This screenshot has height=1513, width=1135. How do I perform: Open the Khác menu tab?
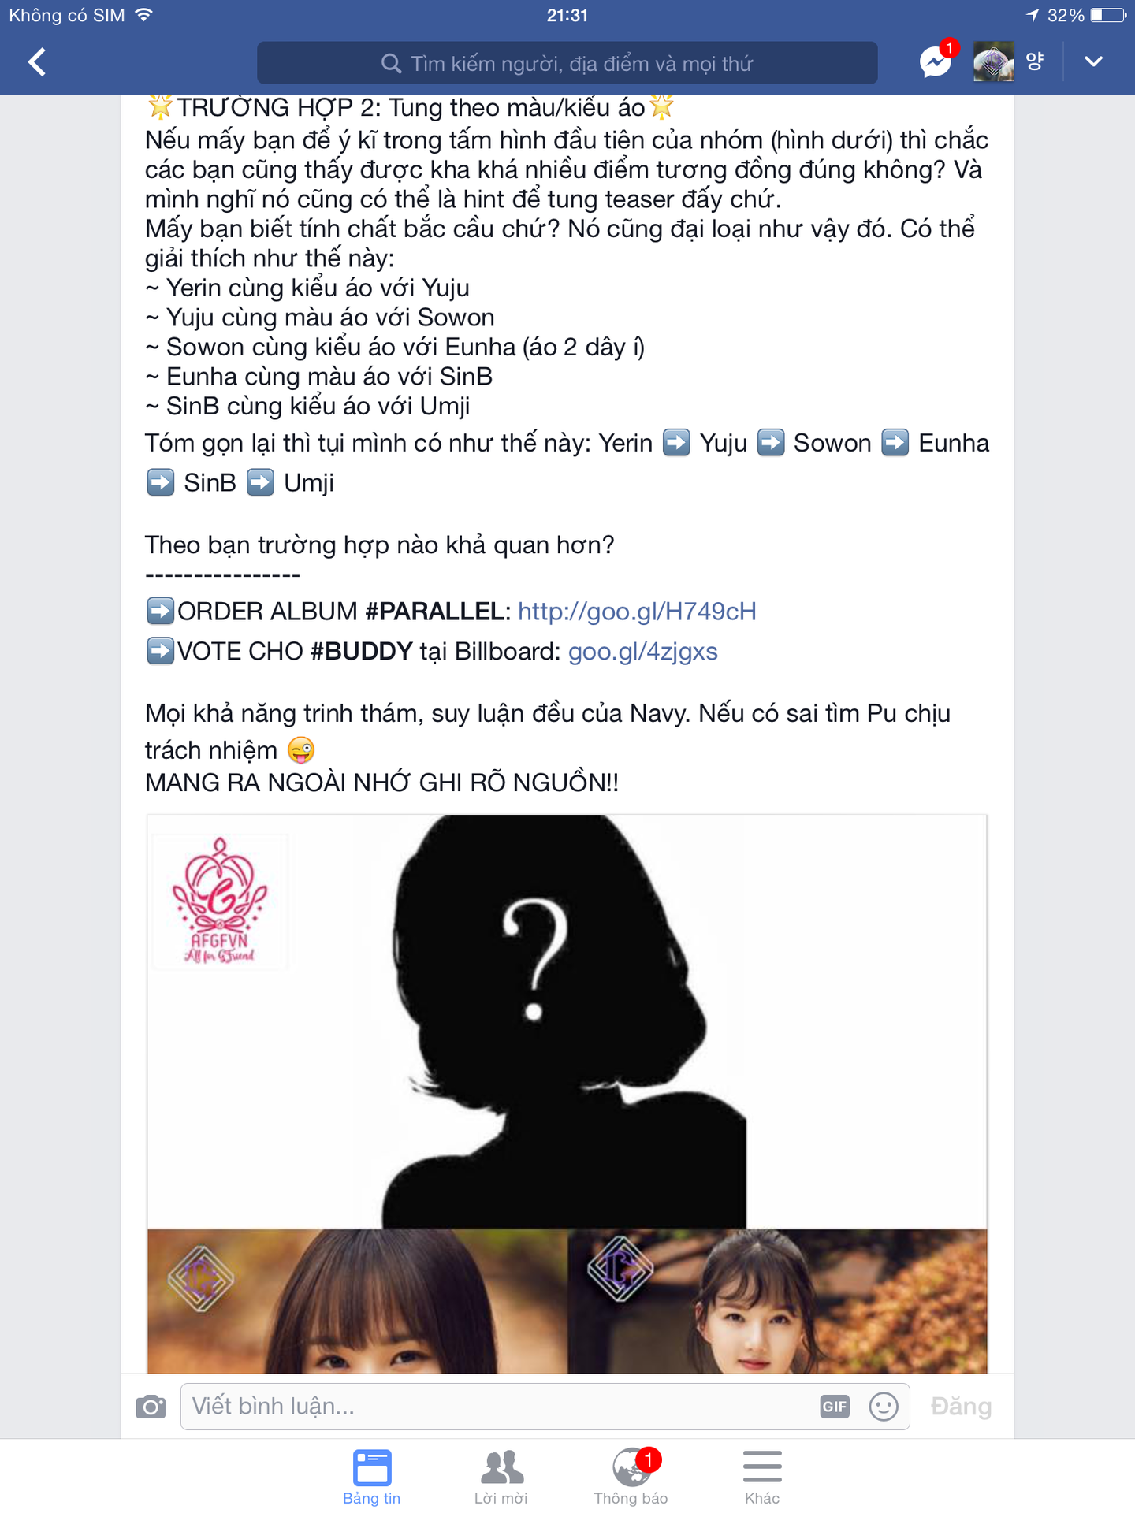[762, 1477]
